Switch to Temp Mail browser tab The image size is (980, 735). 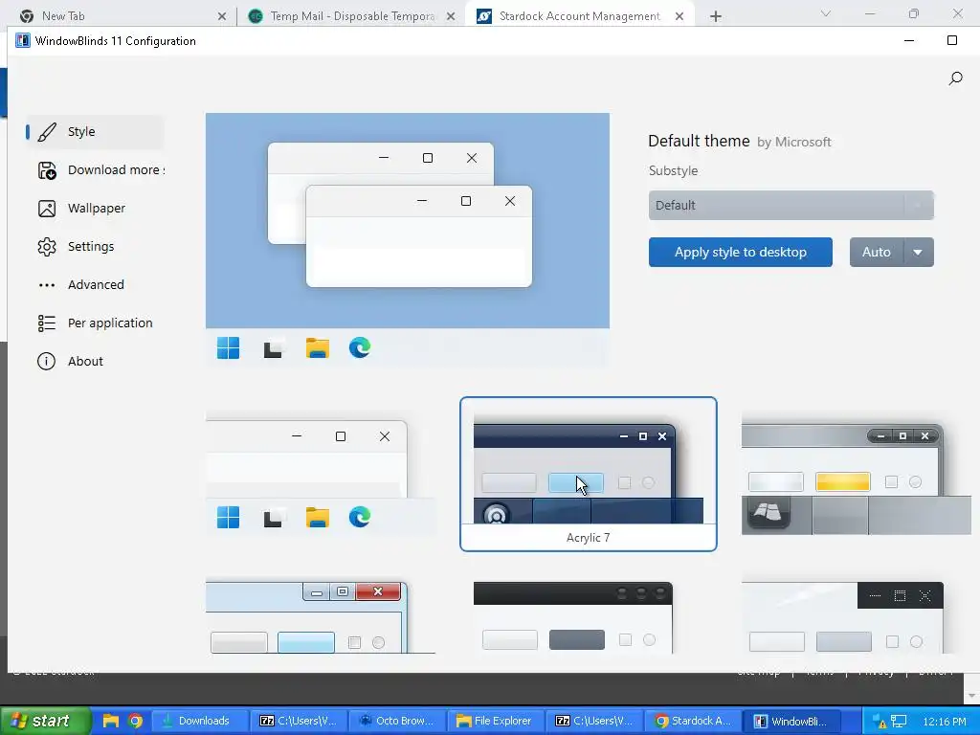click(x=351, y=15)
